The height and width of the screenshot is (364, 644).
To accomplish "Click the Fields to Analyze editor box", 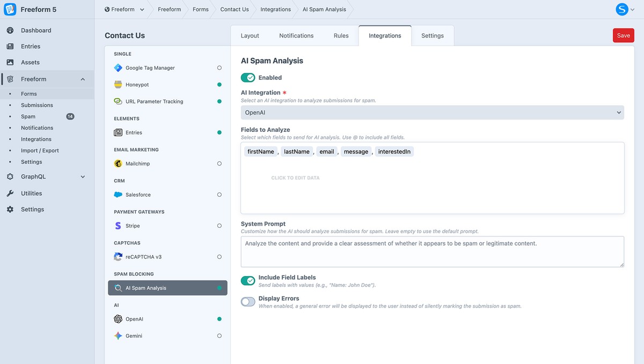I will [x=433, y=178].
